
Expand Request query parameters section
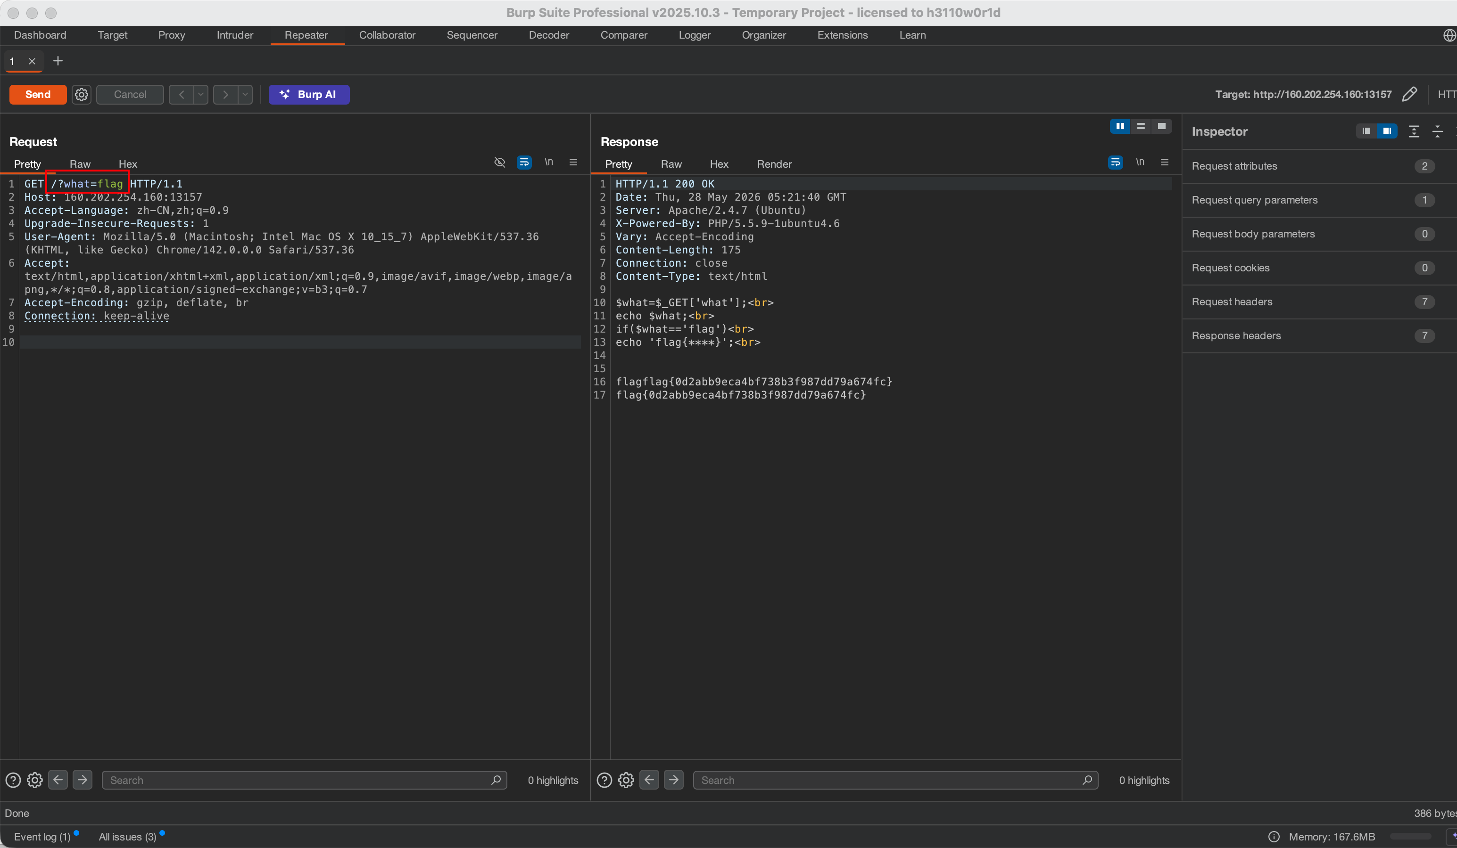pos(1319,200)
